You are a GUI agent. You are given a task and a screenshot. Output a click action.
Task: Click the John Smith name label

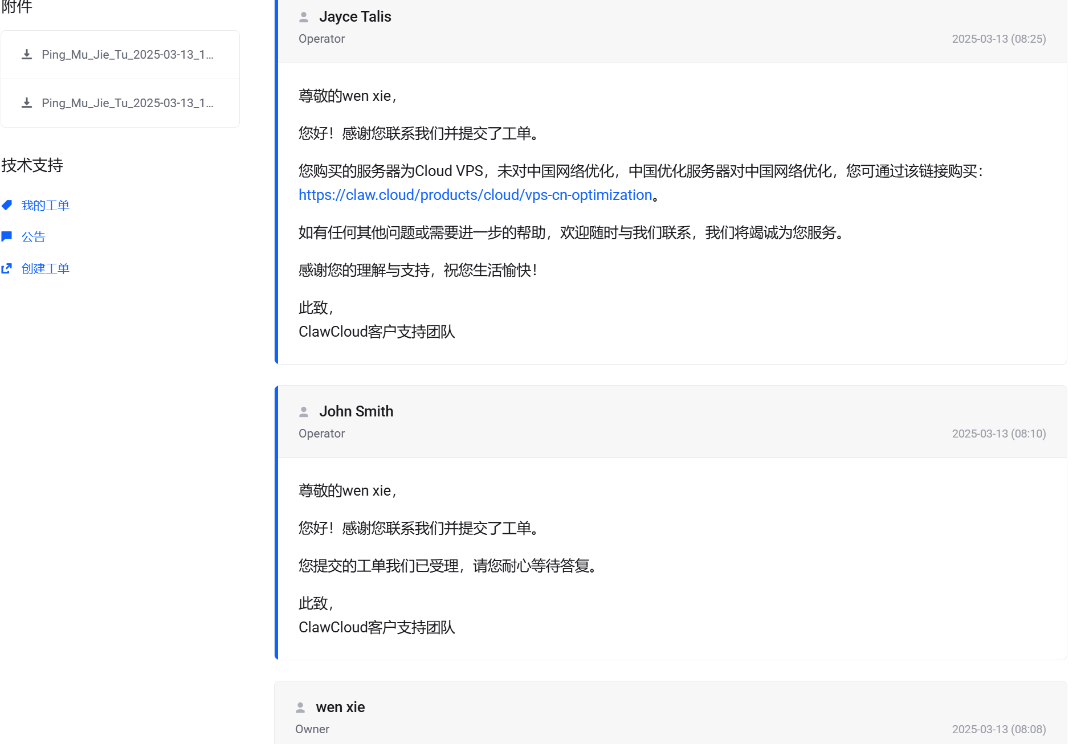click(x=356, y=411)
